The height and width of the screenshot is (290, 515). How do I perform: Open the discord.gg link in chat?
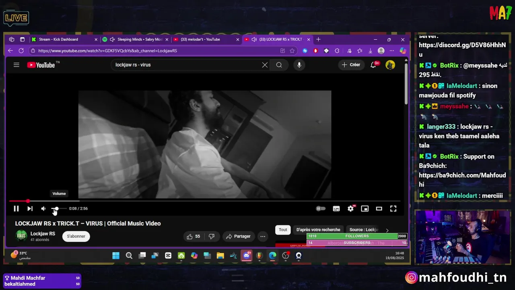click(x=462, y=50)
